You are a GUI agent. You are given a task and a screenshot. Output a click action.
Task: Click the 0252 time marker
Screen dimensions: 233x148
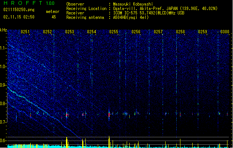47,32
